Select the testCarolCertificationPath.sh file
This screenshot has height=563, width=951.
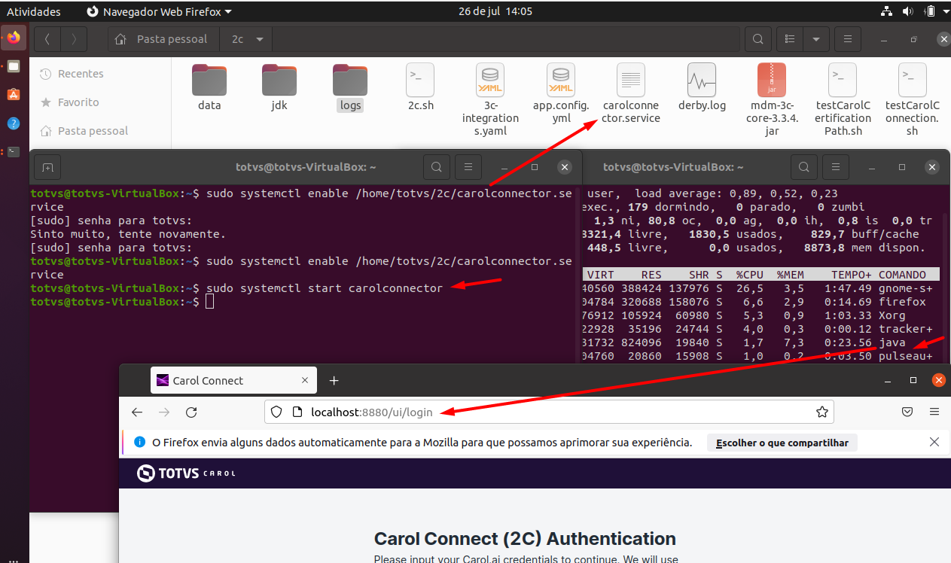[x=843, y=99]
